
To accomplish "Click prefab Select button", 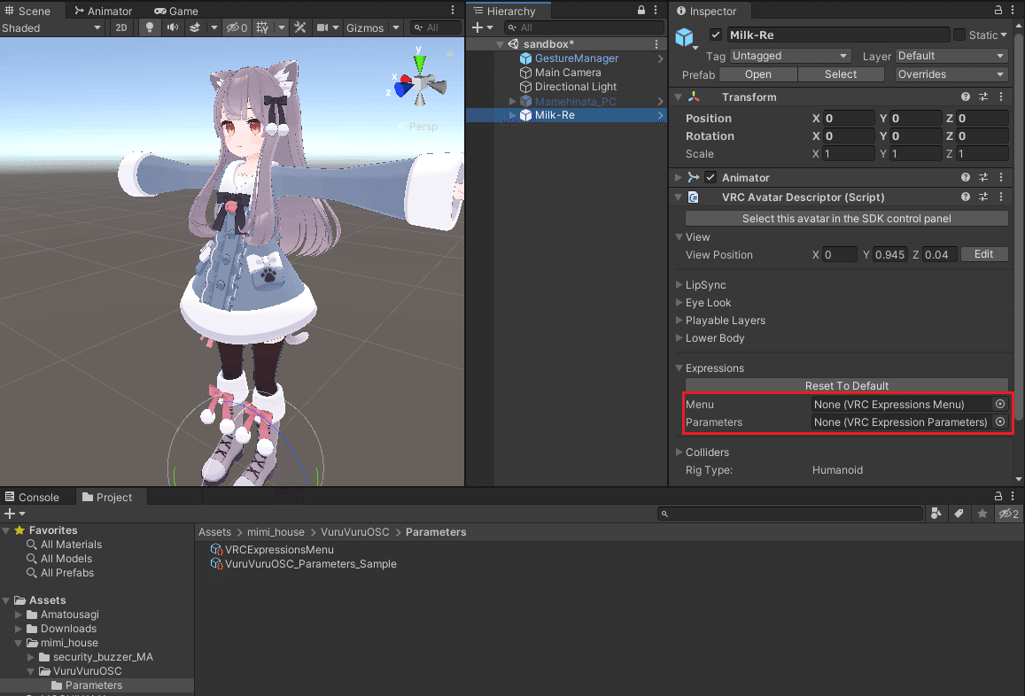I will tap(841, 73).
